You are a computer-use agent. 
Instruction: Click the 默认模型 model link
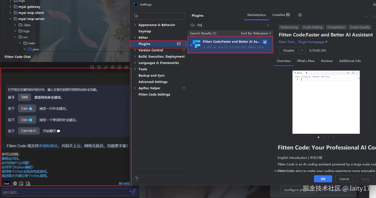coord(124,184)
